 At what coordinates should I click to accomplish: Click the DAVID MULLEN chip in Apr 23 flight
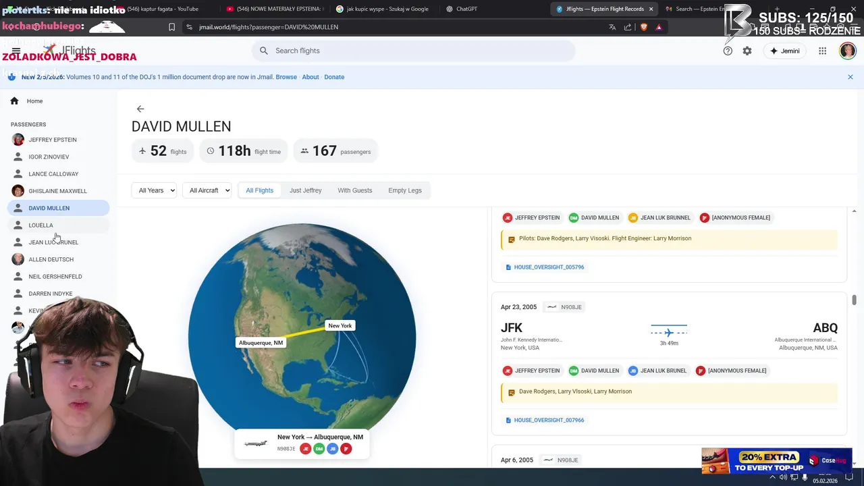coord(594,371)
